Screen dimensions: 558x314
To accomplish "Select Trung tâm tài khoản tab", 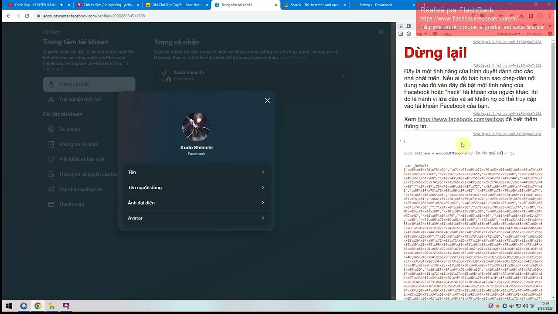I will 245,5.
